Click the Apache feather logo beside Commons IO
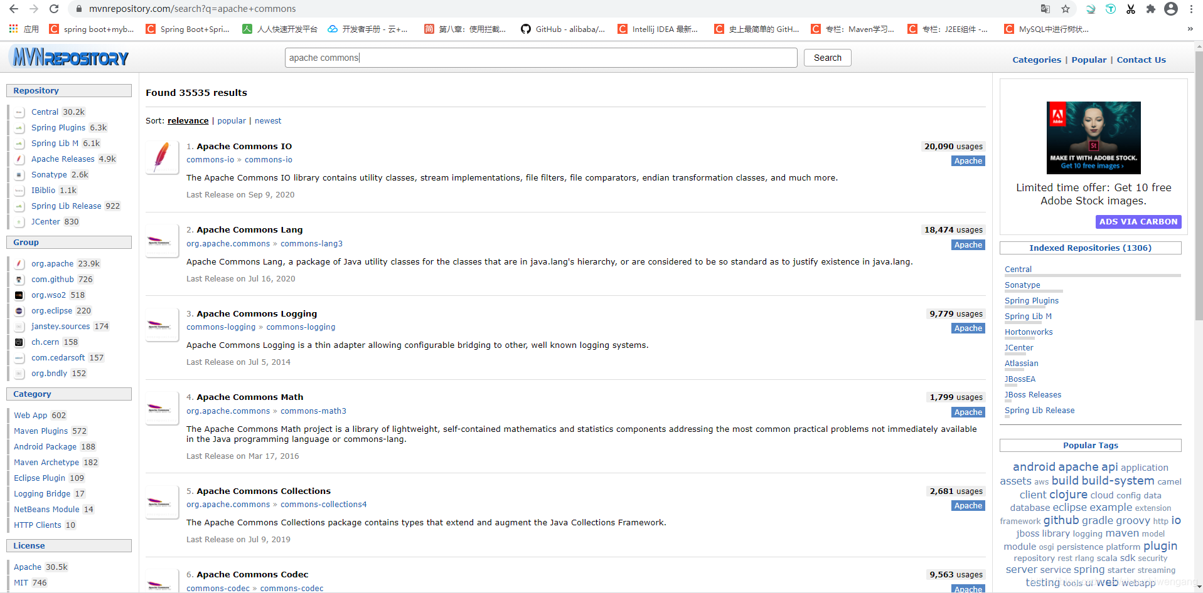The height and width of the screenshot is (593, 1203). pyautogui.click(x=161, y=157)
